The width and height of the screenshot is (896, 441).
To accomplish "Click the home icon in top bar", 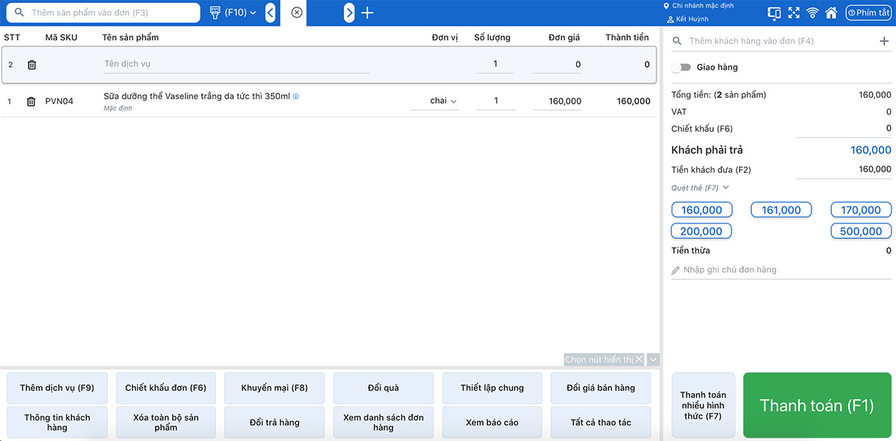I will point(831,12).
